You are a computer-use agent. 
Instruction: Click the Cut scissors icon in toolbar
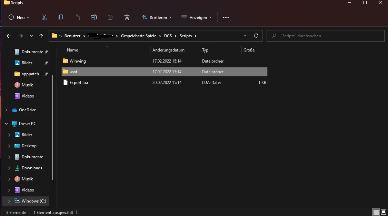pyautogui.click(x=44, y=17)
